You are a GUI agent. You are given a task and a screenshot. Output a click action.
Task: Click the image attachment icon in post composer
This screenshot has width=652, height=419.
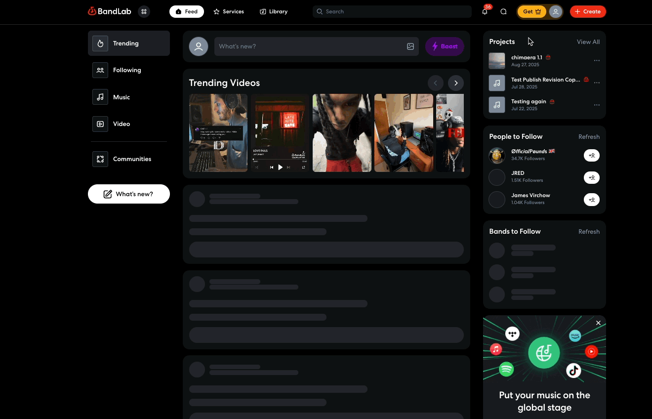coord(410,46)
